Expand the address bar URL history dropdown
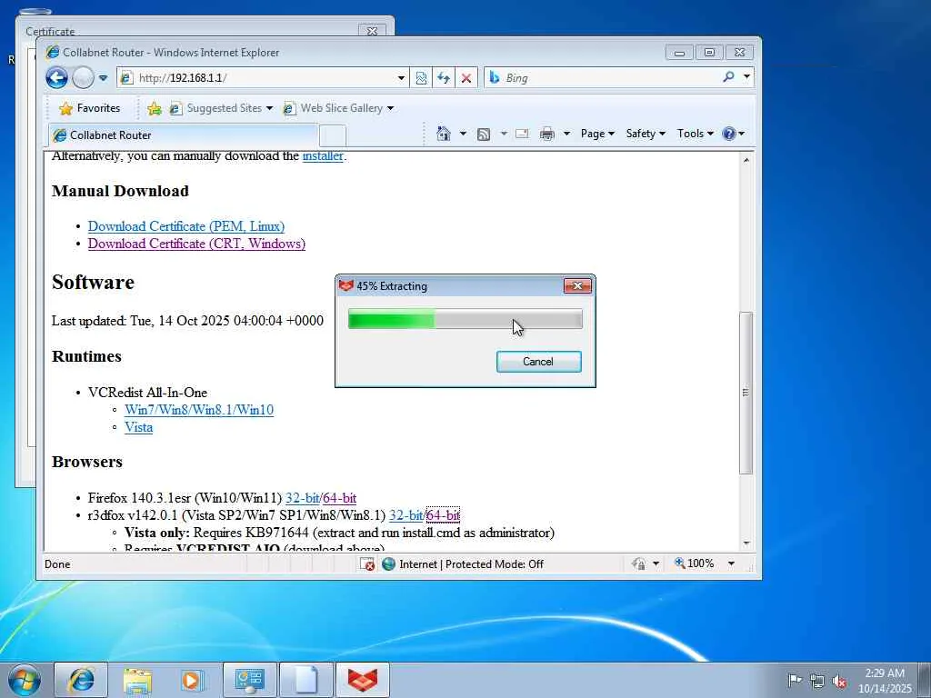931x698 pixels. point(401,78)
